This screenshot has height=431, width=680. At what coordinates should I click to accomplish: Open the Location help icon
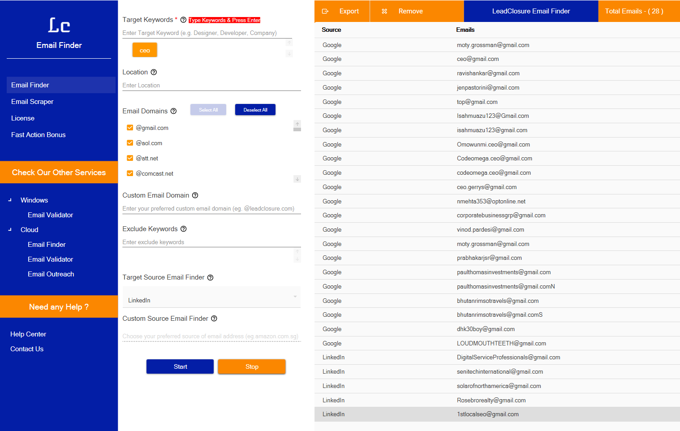(x=154, y=72)
